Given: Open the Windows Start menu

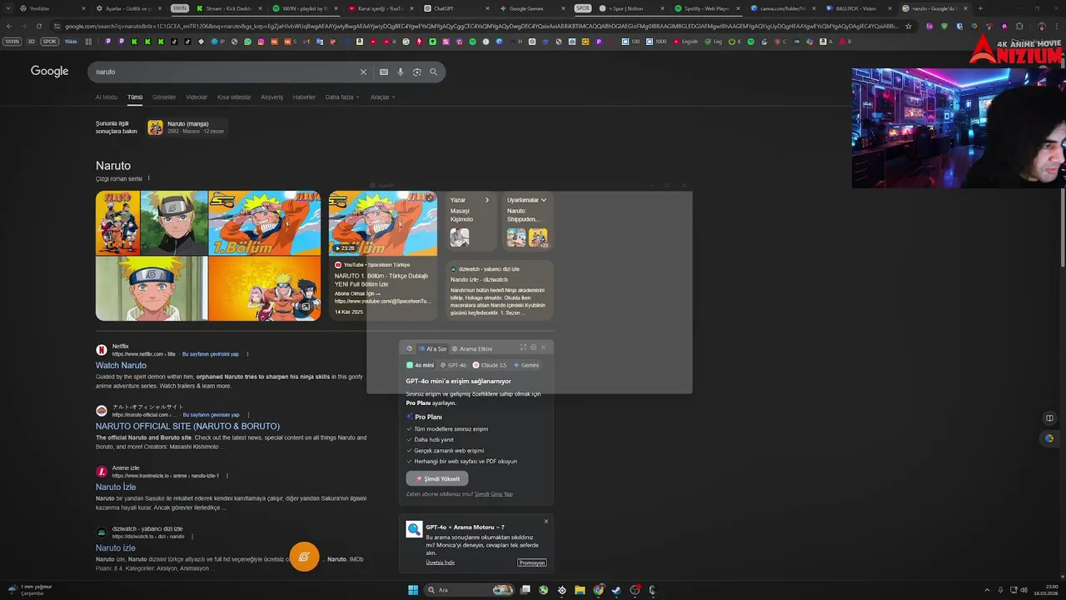Looking at the screenshot, I should tap(413, 590).
